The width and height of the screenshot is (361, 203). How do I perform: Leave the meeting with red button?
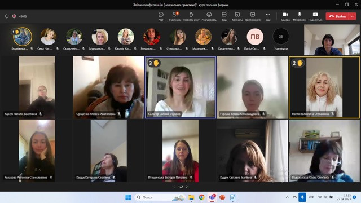pos(337,16)
